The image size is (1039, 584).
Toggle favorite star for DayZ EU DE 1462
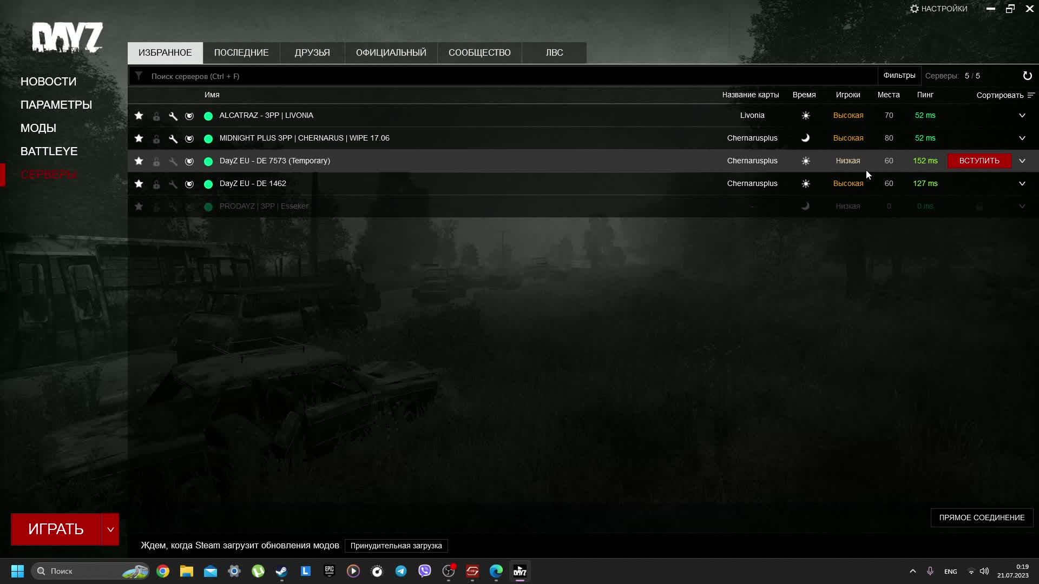click(139, 184)
